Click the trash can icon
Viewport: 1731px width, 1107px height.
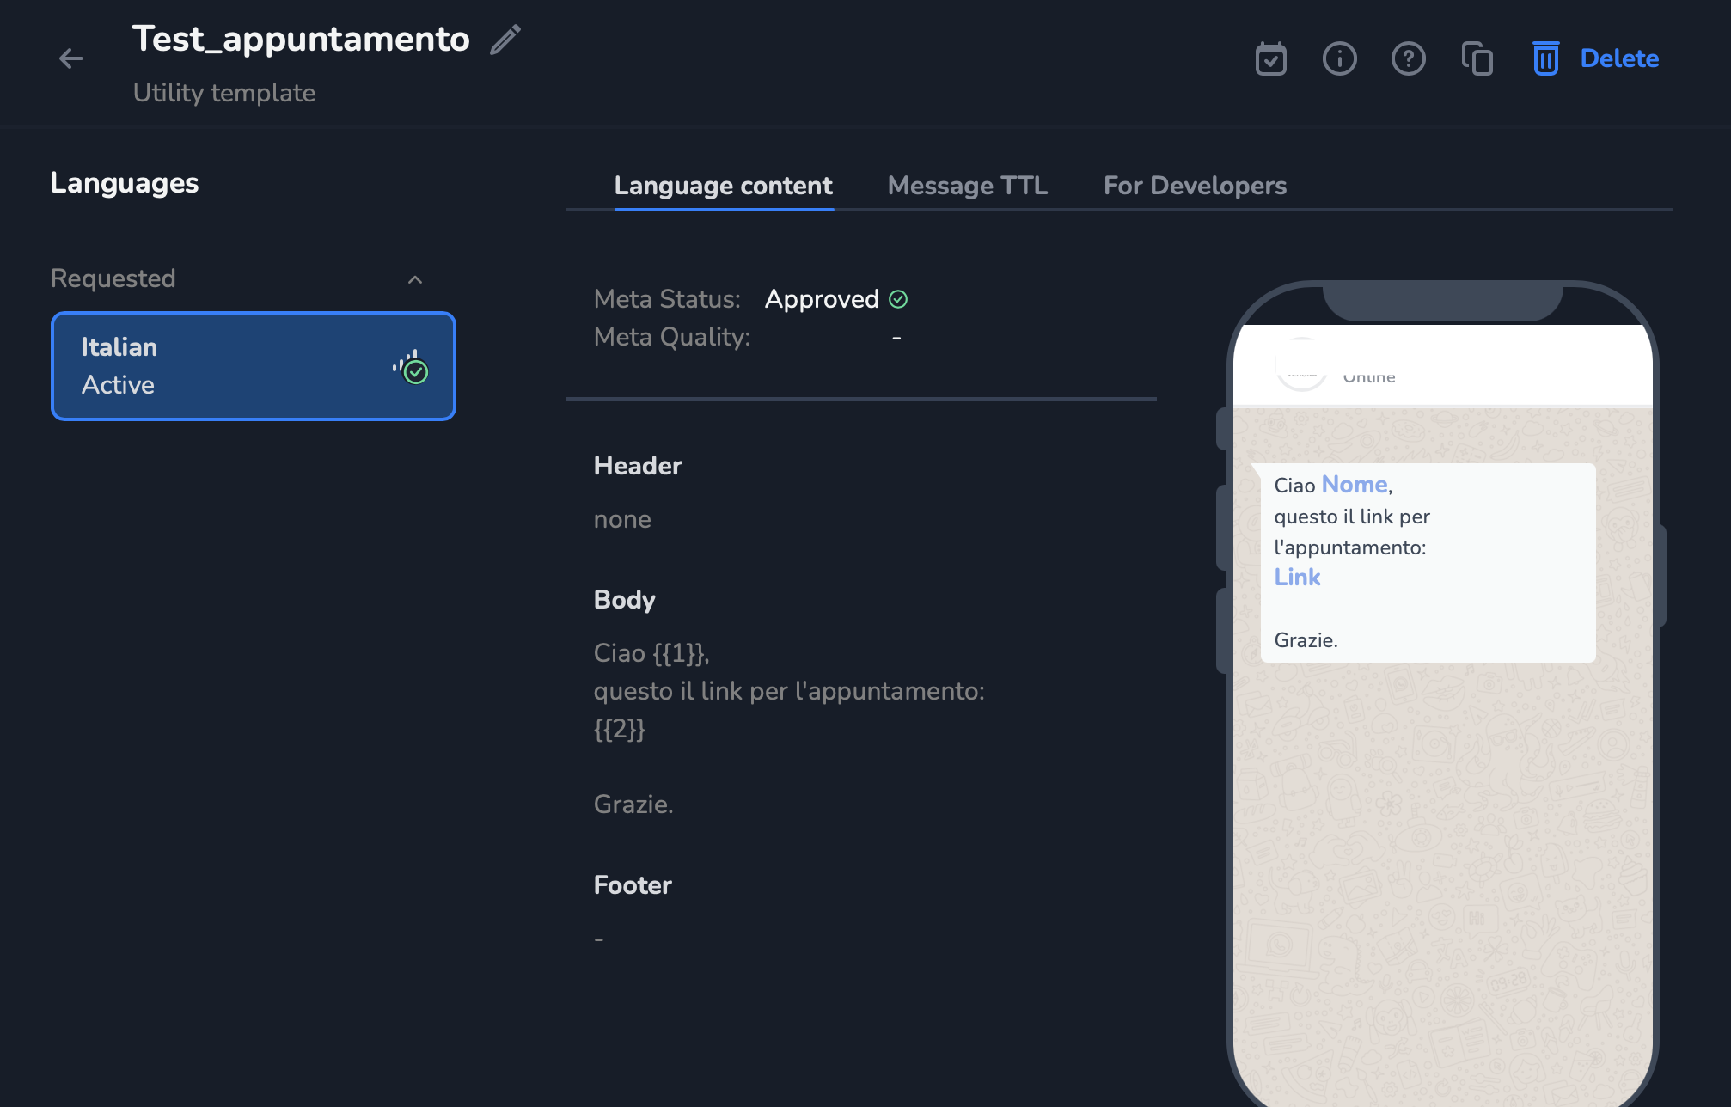(1545, 58)
